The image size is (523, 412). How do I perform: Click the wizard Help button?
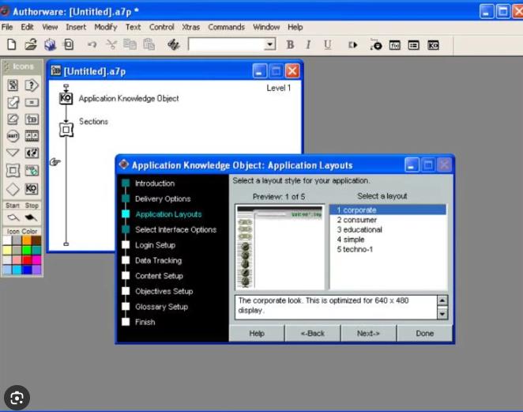257,333
